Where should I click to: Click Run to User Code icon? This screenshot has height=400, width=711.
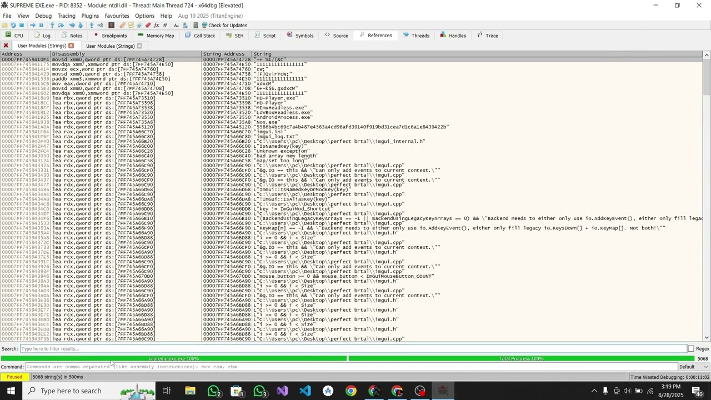tap(100, 25)
